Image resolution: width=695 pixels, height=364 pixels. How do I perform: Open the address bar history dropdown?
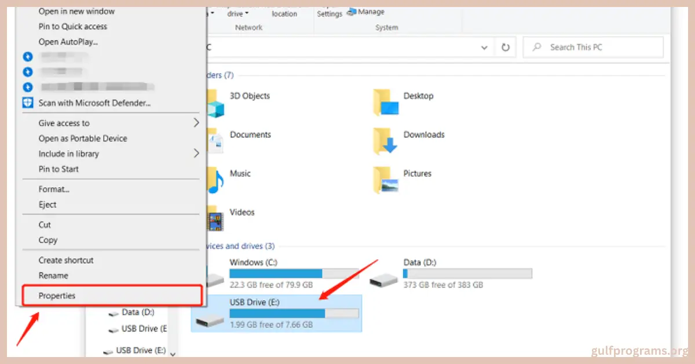(485, 48)
